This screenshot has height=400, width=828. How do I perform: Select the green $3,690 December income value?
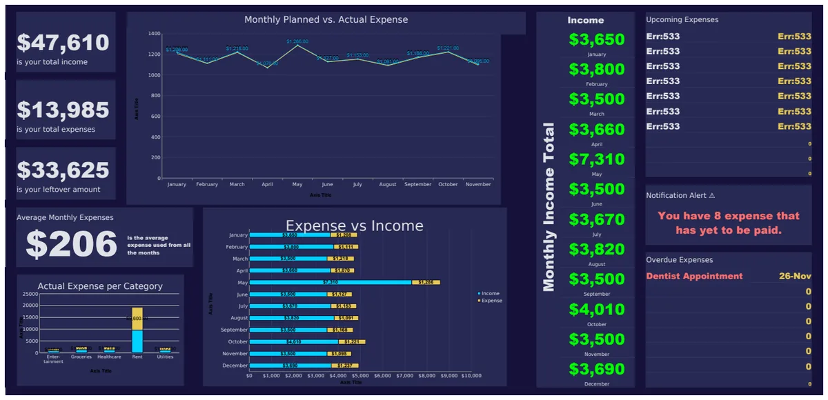pos(597,369)
